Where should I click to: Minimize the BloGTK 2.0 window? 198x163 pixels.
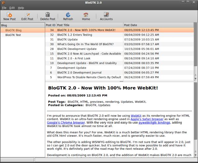click(183, 2)
